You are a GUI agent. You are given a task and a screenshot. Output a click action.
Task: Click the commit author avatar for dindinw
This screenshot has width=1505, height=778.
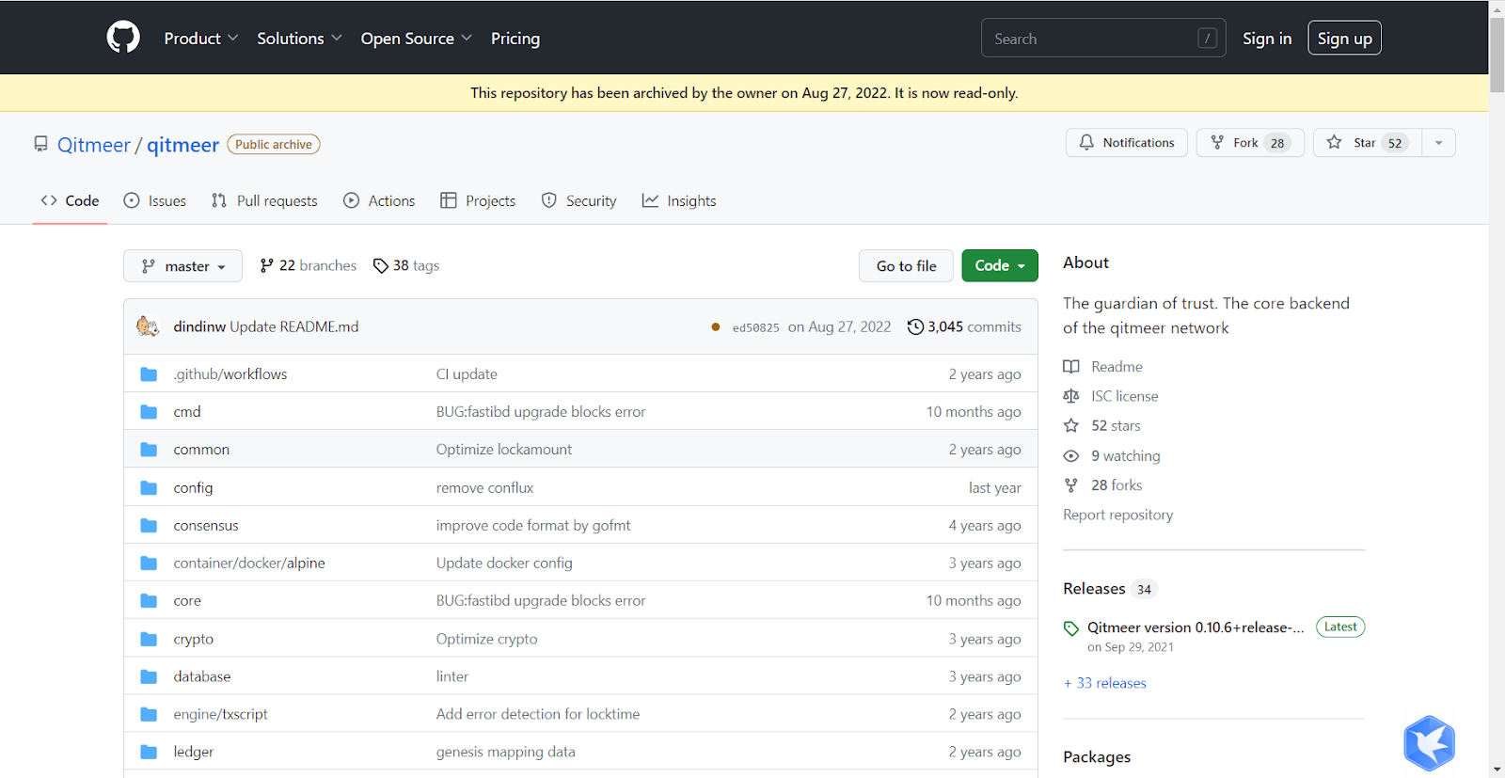pyautogui.click(x=148, y=326)
